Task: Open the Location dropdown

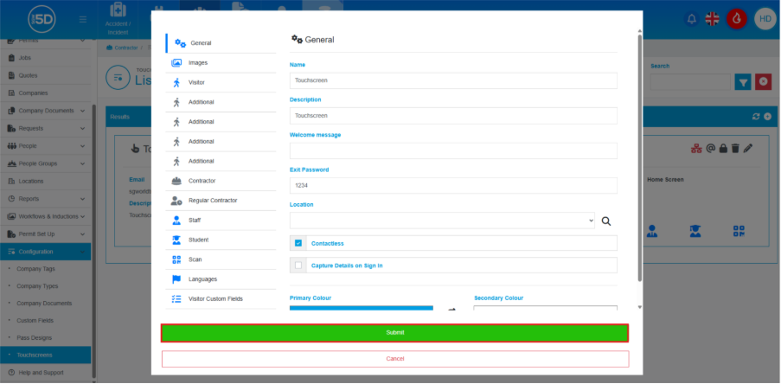Action: (x=442, y=221)
